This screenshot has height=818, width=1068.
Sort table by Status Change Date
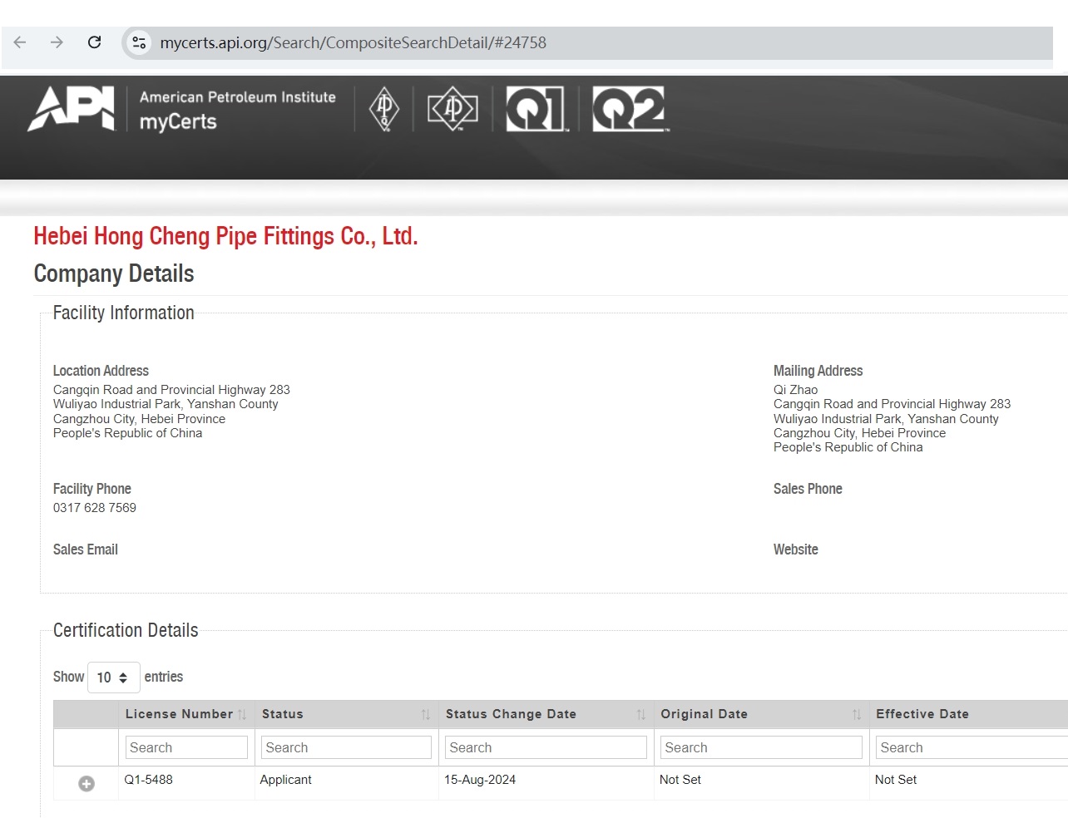(x=546, y=714)
